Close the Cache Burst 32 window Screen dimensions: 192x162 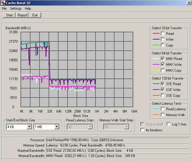(189, 3)
